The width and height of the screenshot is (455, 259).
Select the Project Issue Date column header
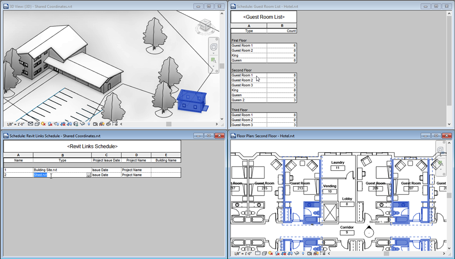click(106, 160)
